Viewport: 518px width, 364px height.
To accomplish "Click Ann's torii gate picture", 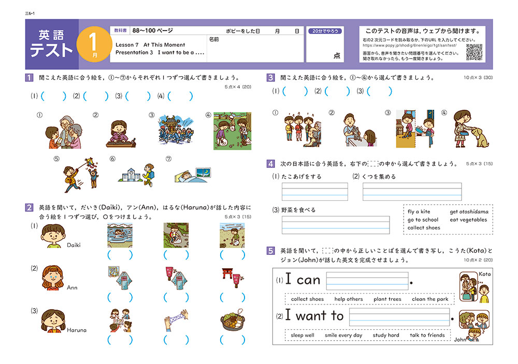I will click(x=233, y=278).
